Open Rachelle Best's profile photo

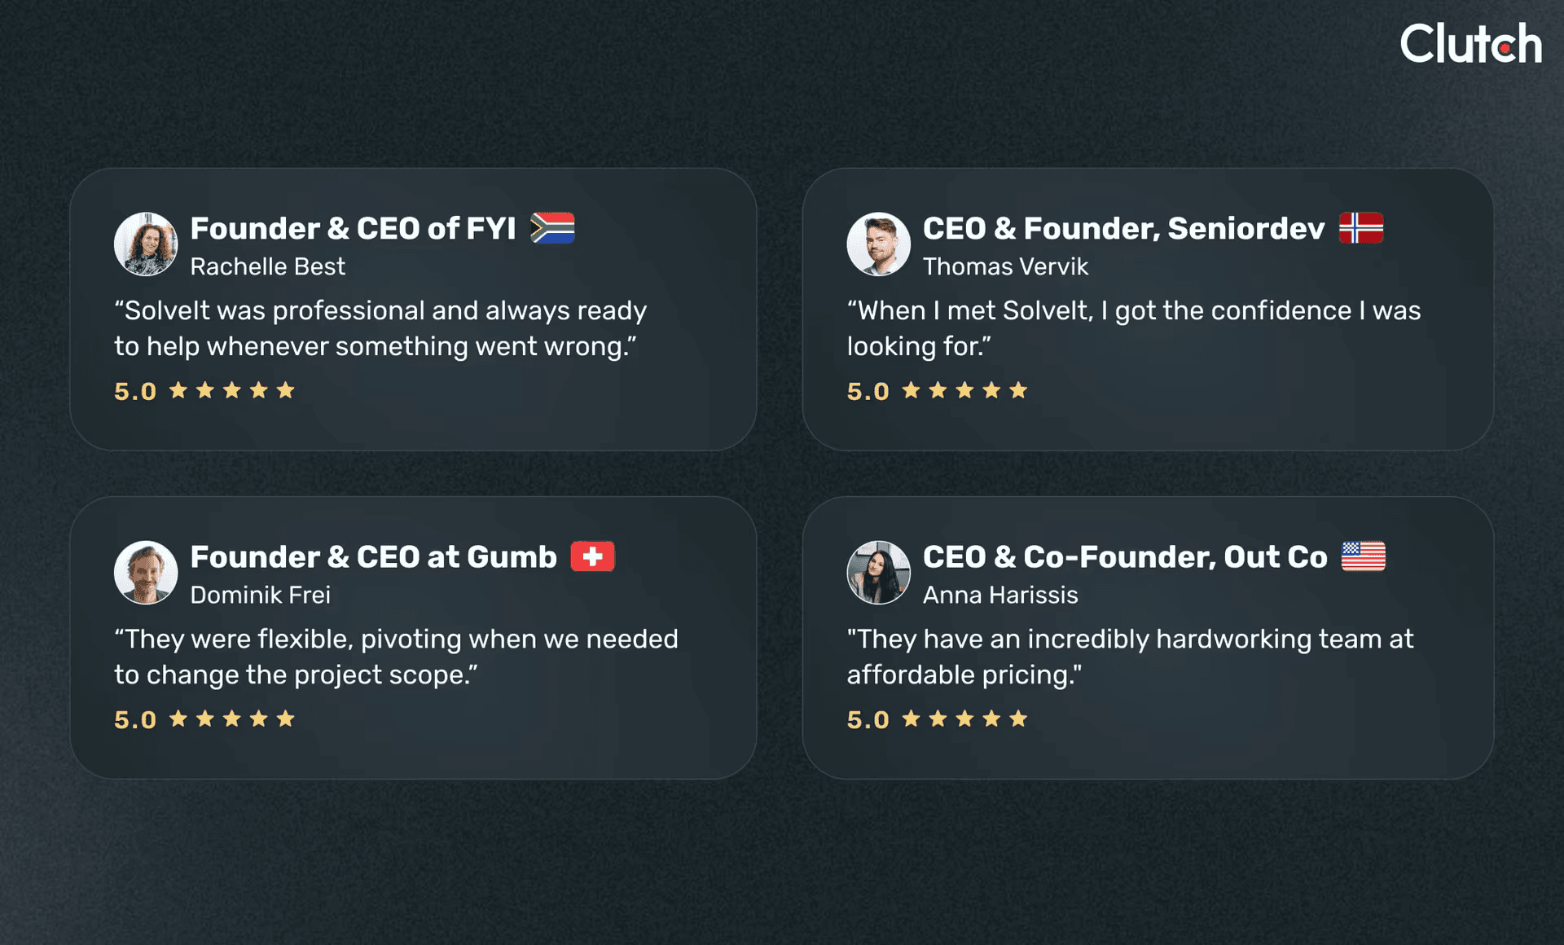tap(146, 244)
